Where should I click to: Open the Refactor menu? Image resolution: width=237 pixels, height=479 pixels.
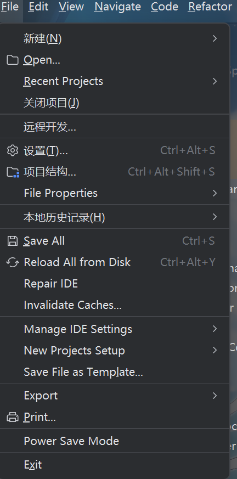(210, 7)
